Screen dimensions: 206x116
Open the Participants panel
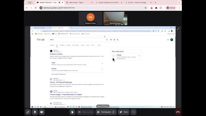pyautogui.click(x=106, y=112)
